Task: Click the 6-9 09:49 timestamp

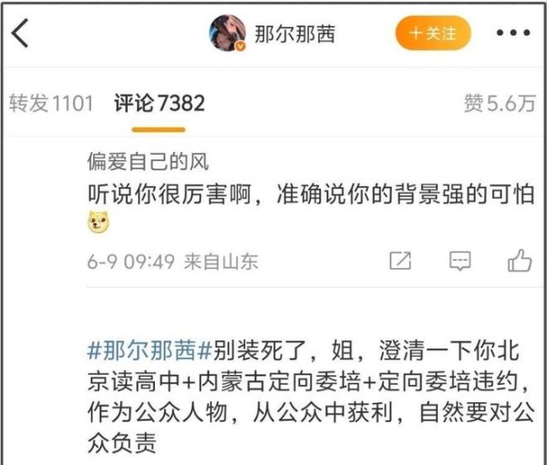Action: click(x=130, y=261)
